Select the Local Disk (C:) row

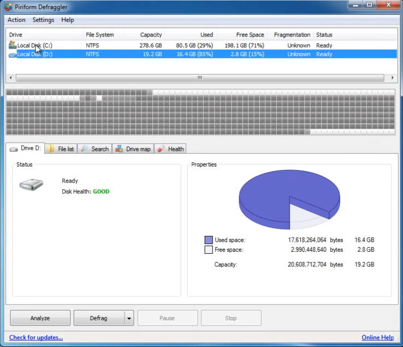point(201,45)
